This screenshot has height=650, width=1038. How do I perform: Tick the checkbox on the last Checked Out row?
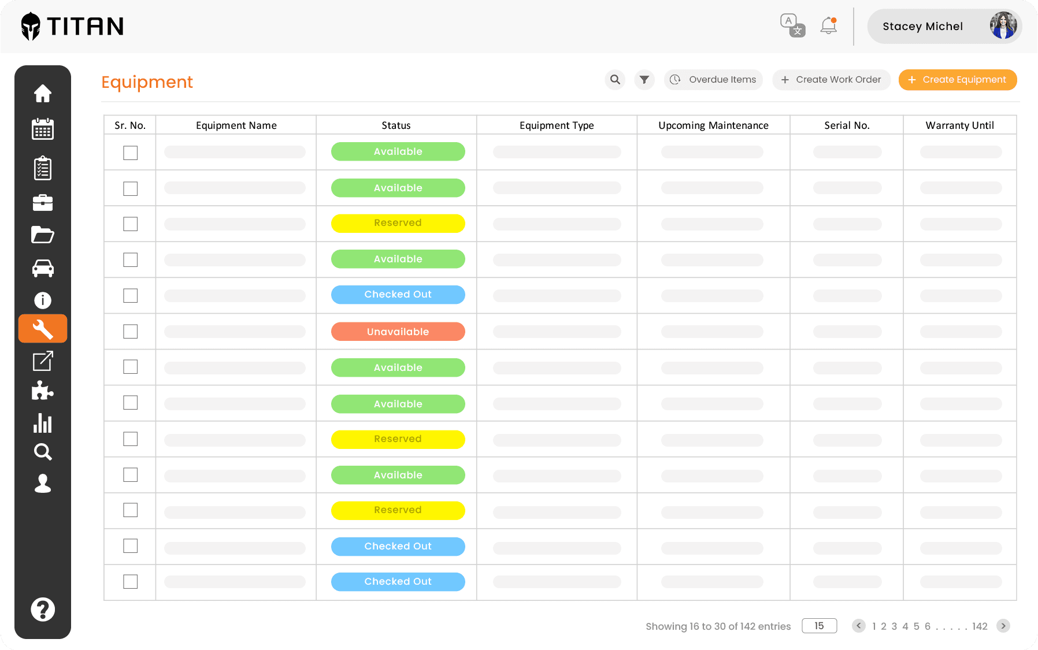click(x=130, y=581)
